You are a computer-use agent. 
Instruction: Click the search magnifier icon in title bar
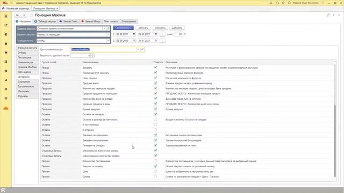(289, 3)
